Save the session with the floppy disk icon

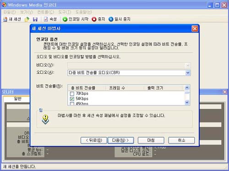[35, 19]
